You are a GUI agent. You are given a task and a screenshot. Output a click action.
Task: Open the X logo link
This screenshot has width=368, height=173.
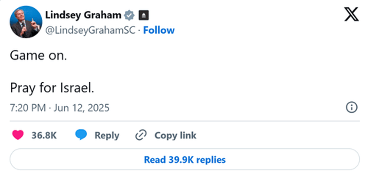[x=352, y=14]
